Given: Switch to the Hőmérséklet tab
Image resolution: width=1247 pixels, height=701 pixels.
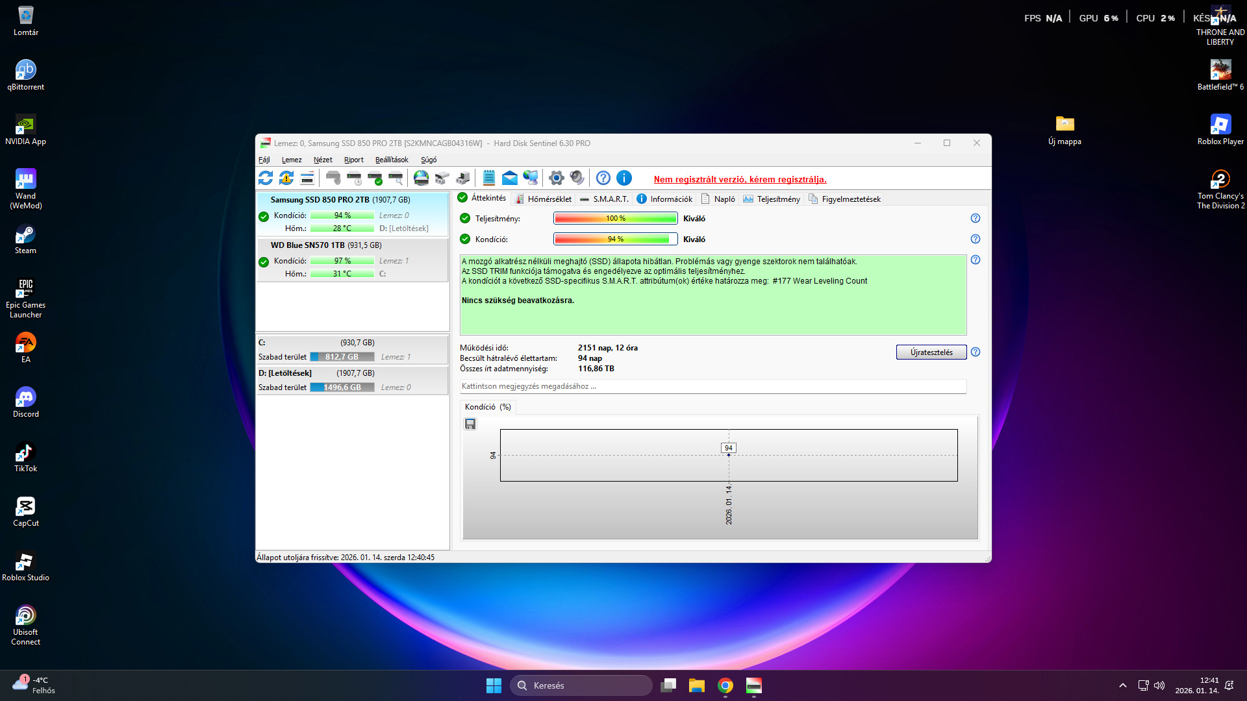Looking at the screenshot, I should point(544,199).
